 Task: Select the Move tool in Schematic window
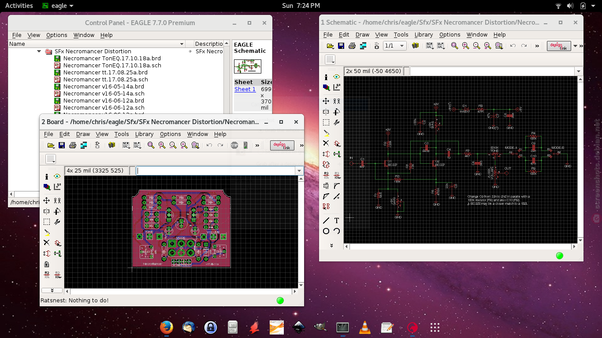326,101
